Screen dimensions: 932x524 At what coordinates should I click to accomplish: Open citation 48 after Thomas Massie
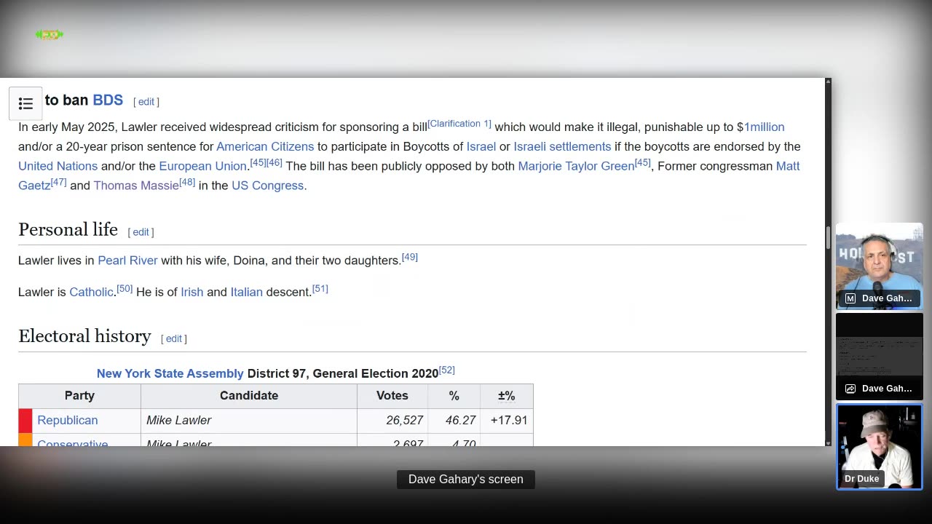point(187,183)
